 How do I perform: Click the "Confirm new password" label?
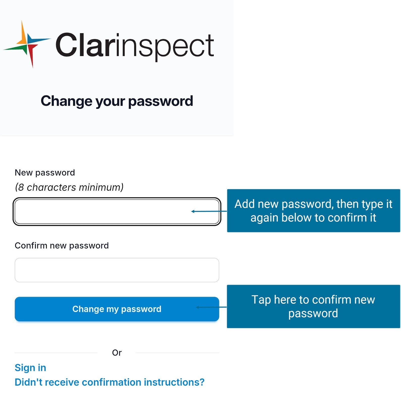62,246
